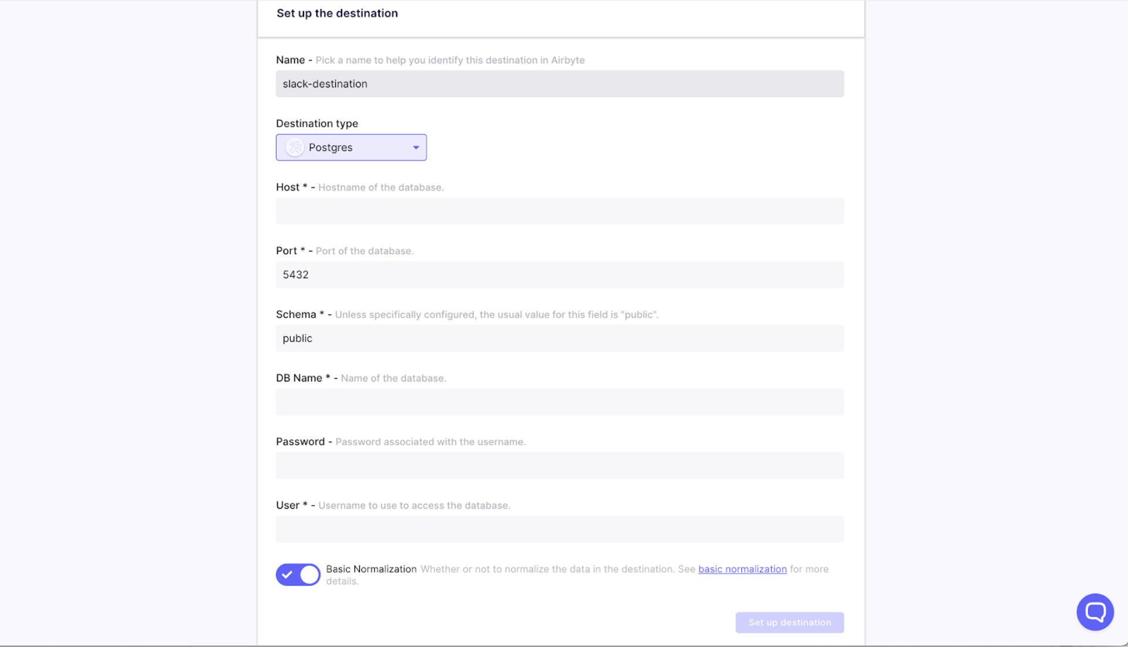Image resolution: width=1128 pixels, height=648 pixels.
Task: Open the Intercom chat bubble icon
Action: (x=1095, y=612)
